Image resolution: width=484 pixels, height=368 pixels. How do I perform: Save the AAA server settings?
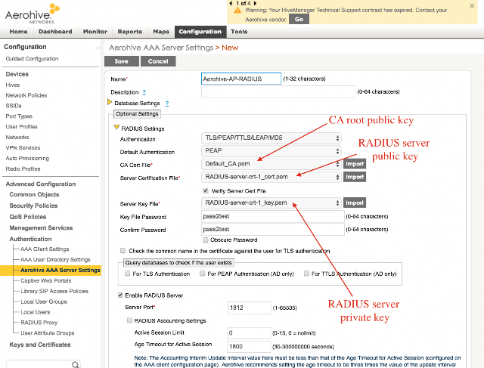[x=121, y=61]
